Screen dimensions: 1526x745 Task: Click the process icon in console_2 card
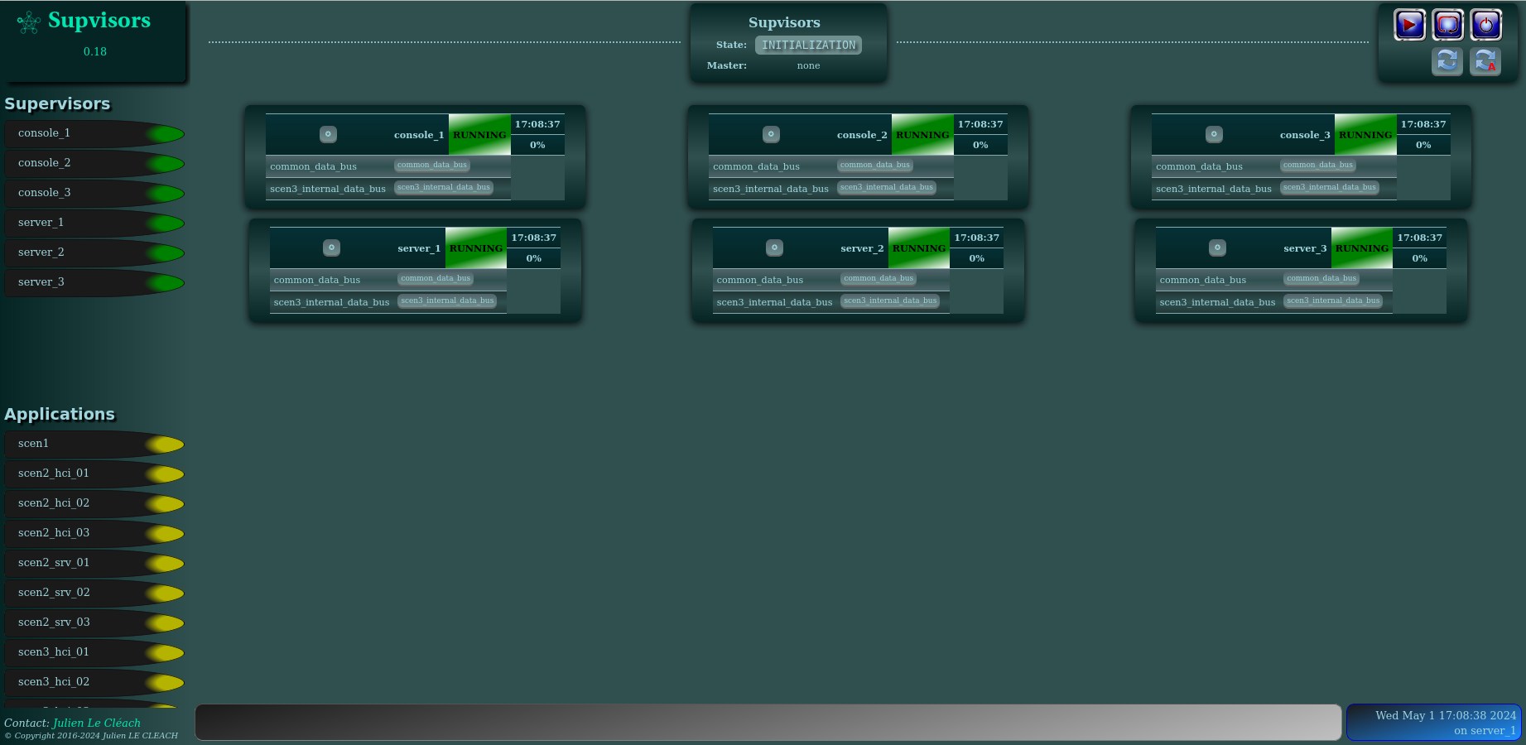pos(771,134)
